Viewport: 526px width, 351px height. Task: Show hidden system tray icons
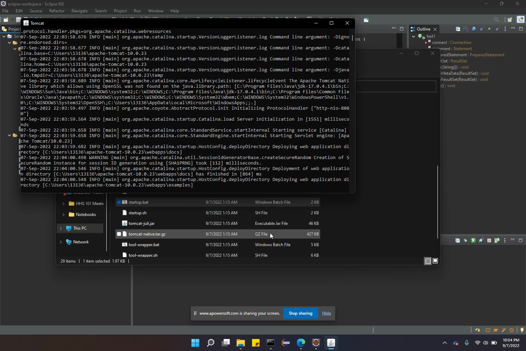[x=444, y=343]
